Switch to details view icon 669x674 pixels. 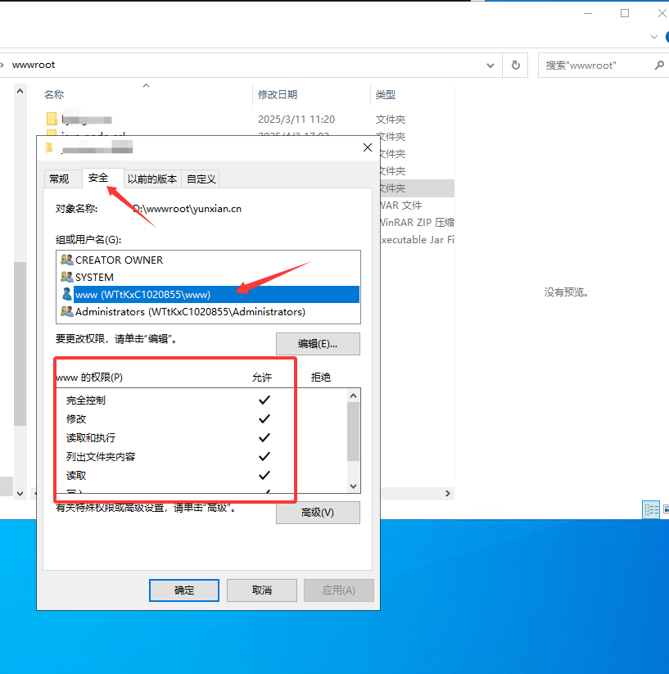651,509
